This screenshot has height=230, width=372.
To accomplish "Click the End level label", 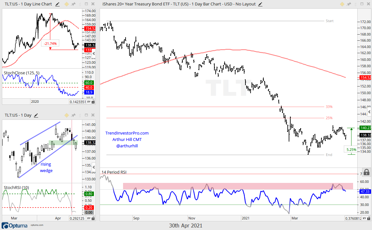I will pos(329,155).
